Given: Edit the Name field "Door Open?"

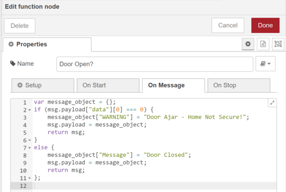Looking at the screenshot, I should pos(154,64).
